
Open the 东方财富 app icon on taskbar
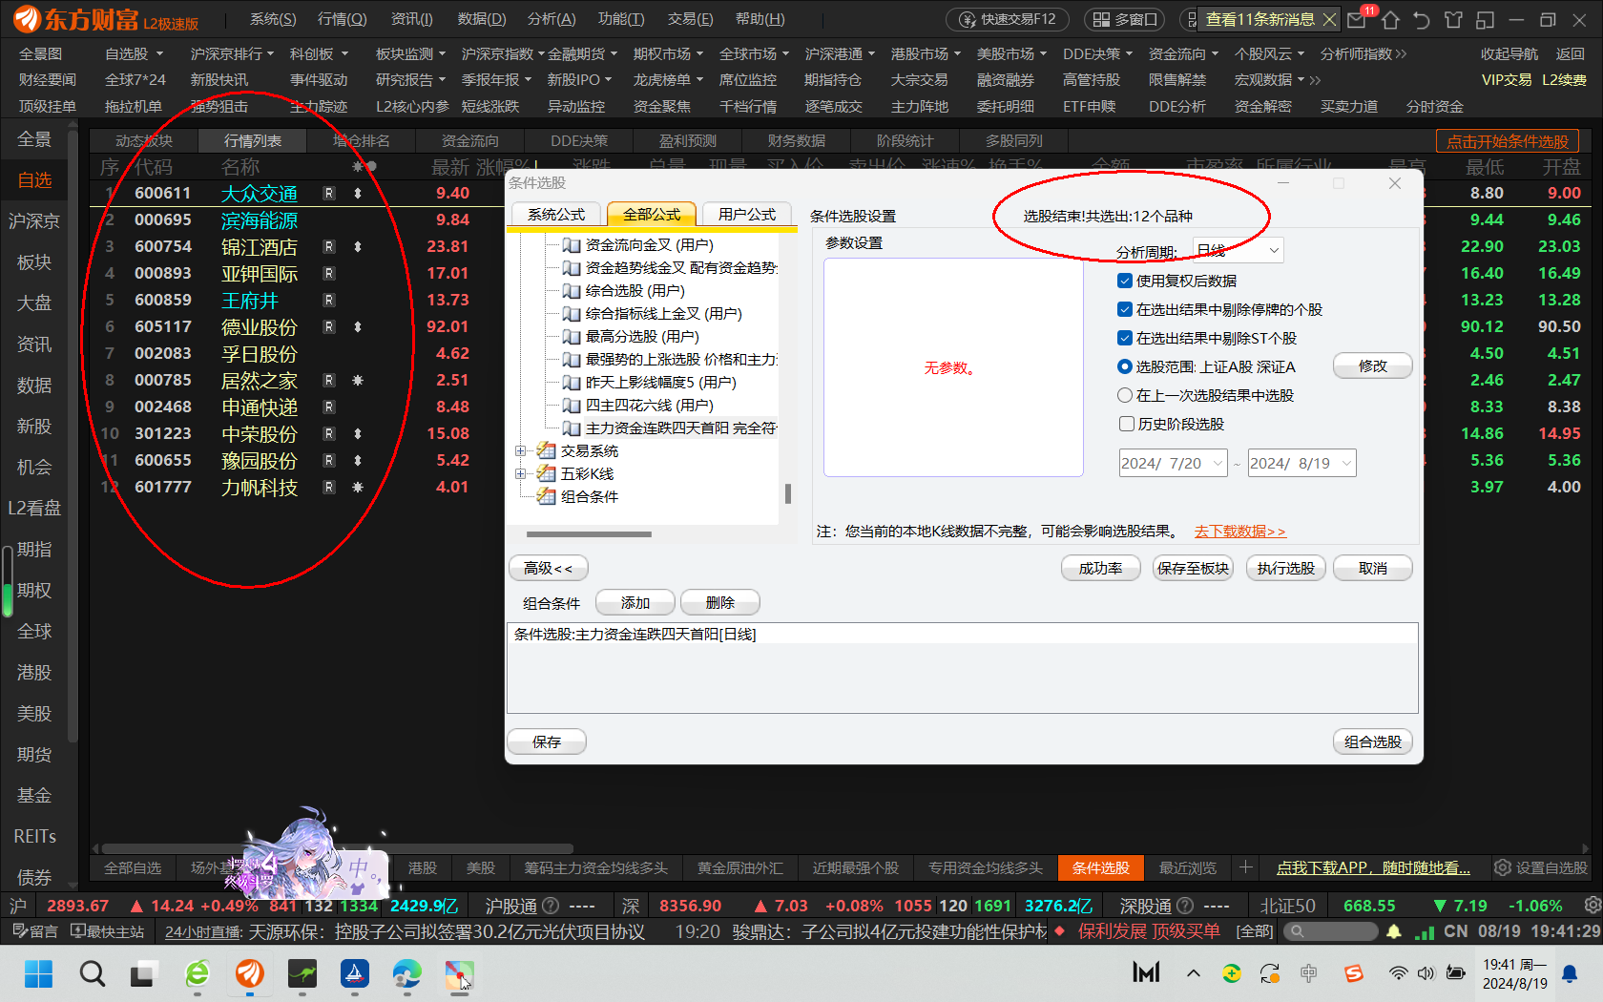250,973
